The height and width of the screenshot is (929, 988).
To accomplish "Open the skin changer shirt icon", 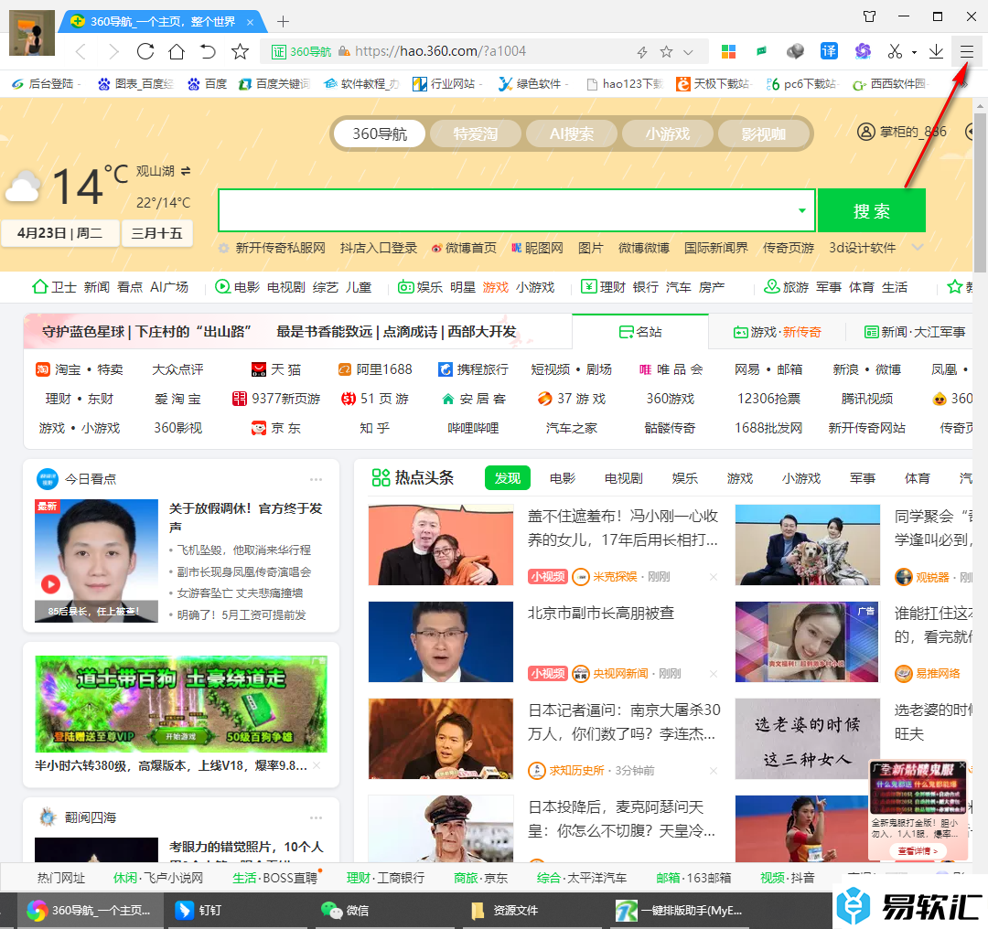I will [870, 16].
